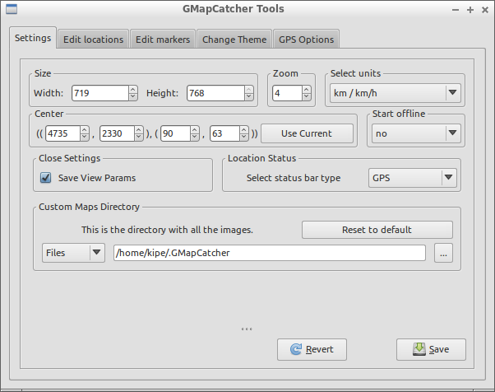Viewport: 495px width, 392px height.
Task: Switch to the Edit locations tab
Action: tap(93, 40)
